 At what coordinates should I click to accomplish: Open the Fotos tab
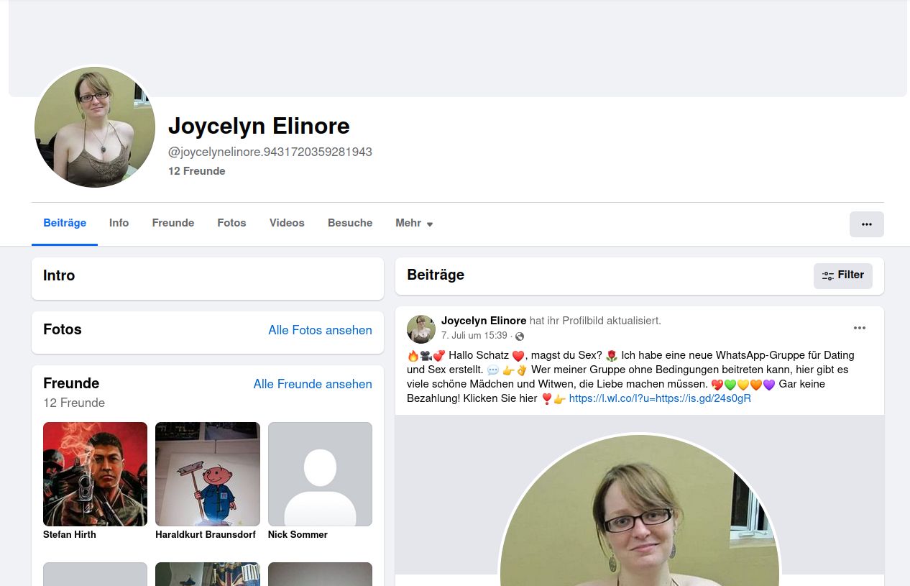click(x=232, y=223)
